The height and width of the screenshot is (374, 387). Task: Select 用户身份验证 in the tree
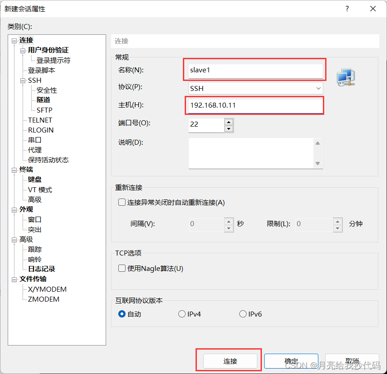tap(48, 50)
